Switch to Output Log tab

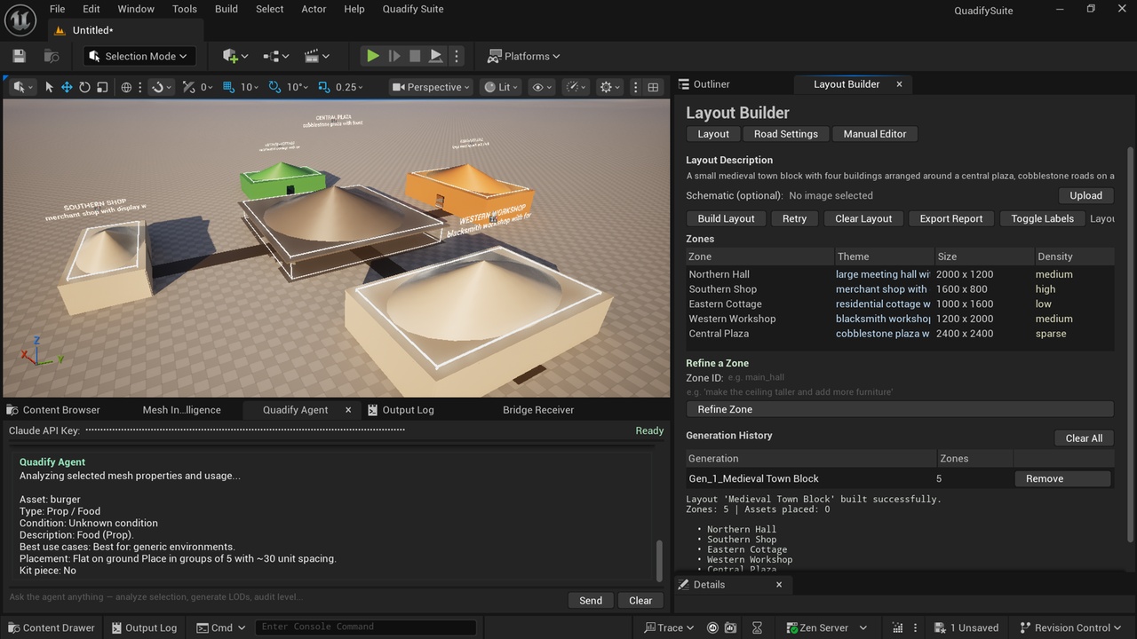click(x=408, y=410)
